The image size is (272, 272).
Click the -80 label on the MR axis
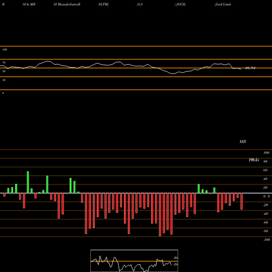click(x=265, y=231)
